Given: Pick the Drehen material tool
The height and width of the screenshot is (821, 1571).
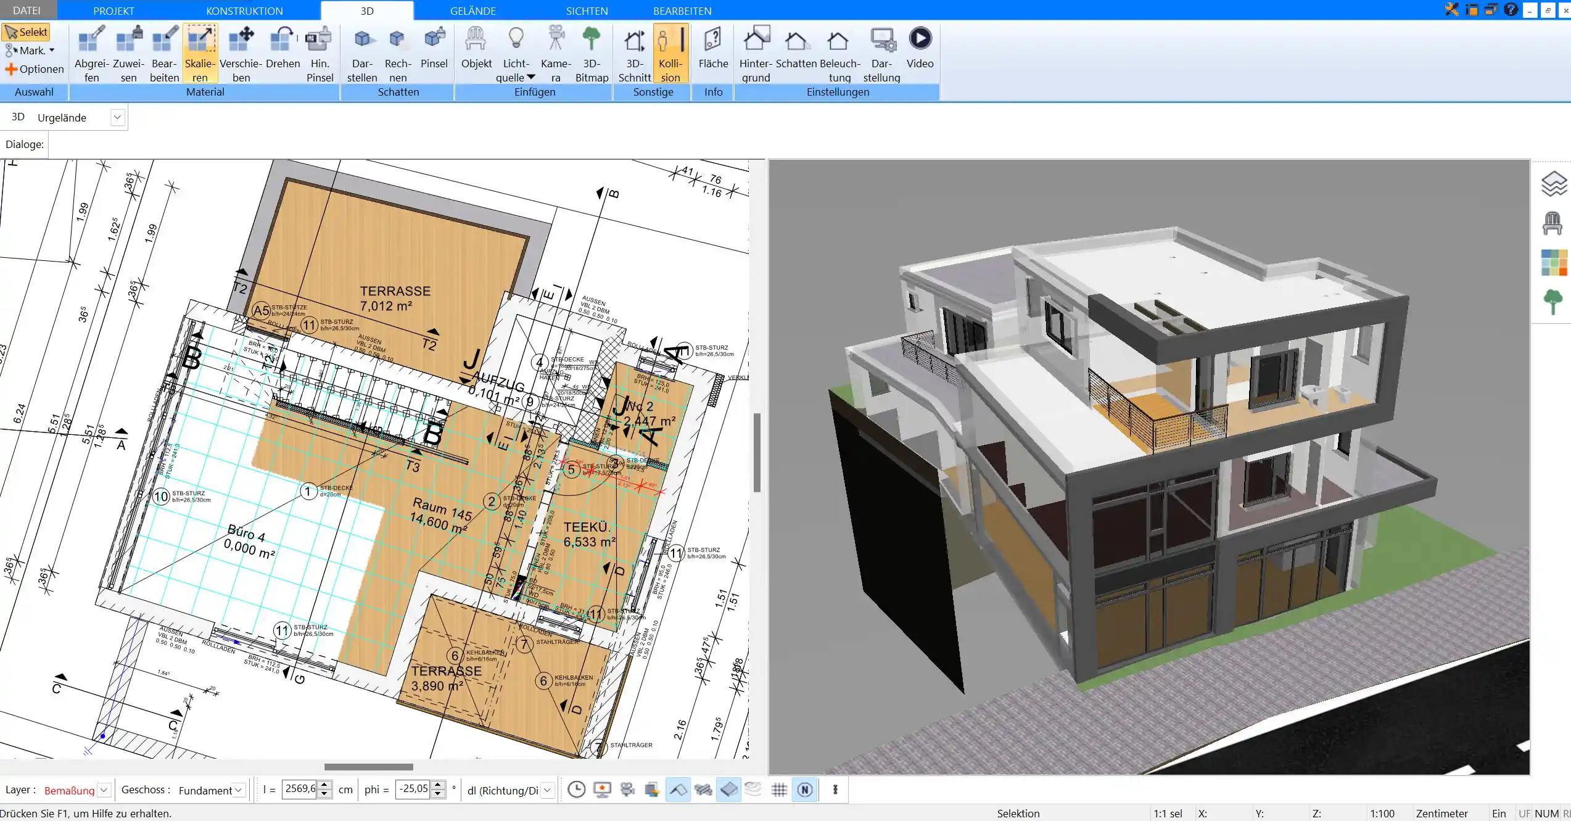Looking at the screenshot, I should (282, 47).
